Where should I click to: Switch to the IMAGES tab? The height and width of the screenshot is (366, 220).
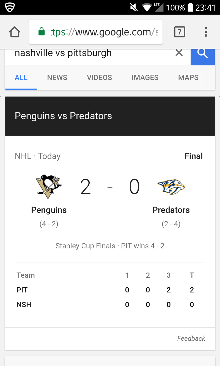click(145, 78)
